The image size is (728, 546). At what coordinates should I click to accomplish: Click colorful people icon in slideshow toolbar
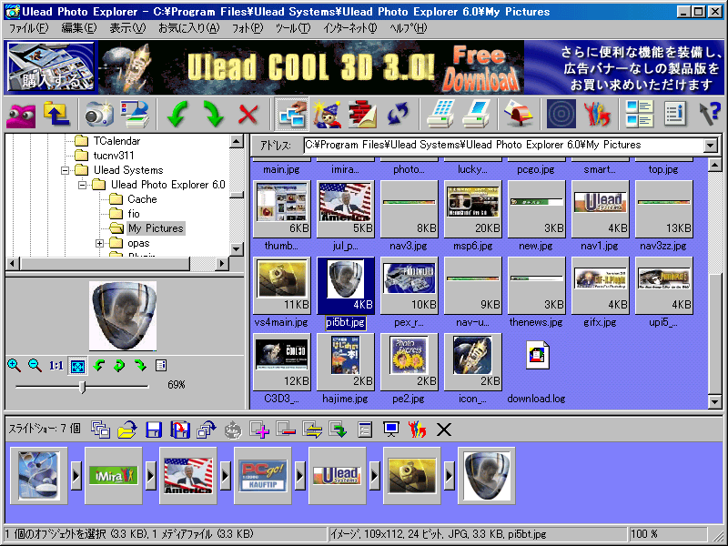point(418,430)
